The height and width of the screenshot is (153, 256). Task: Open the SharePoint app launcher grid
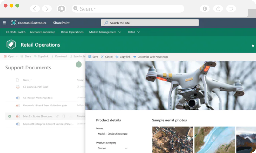coord(4,23)
